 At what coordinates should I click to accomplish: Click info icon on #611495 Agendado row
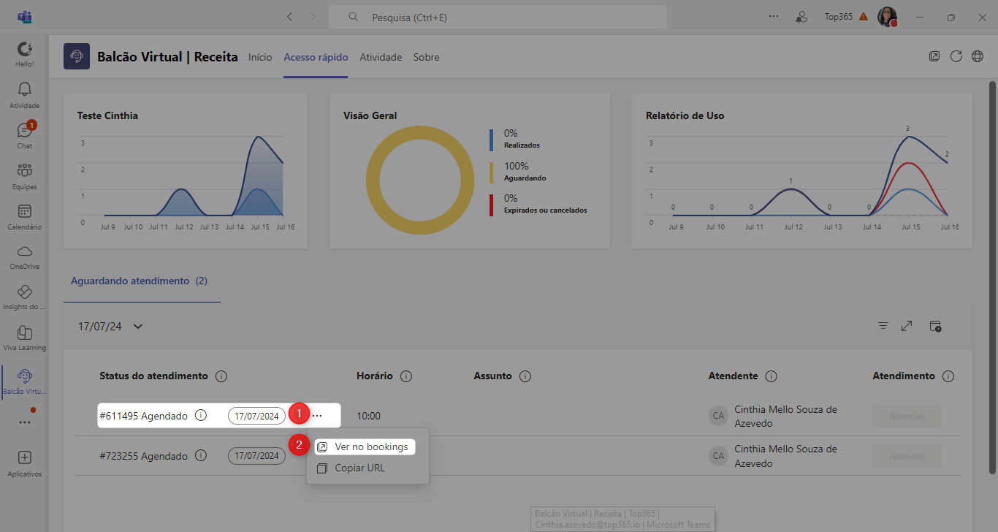click(201, 415)
